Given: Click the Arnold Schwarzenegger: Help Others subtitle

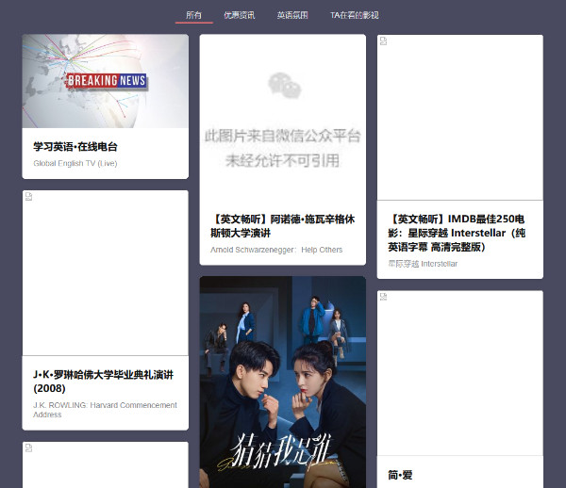Looking at the screenshot, I should click(x=276, y=250).
